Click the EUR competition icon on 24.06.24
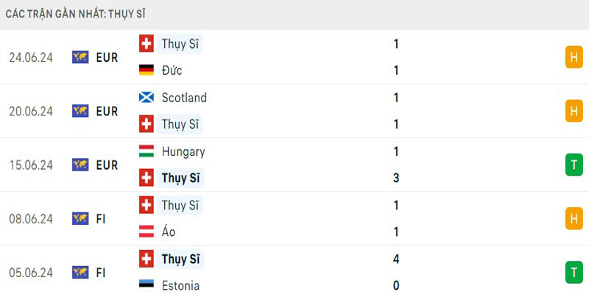589x294 pixels. (80, 57)
